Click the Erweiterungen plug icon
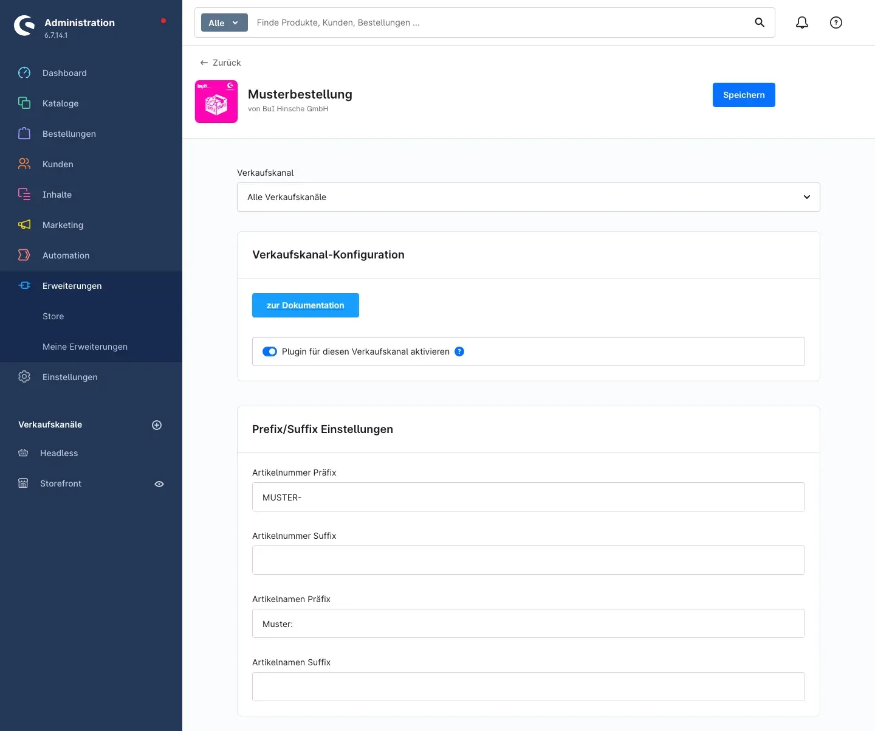875x731 pixels. click(24, 286)
